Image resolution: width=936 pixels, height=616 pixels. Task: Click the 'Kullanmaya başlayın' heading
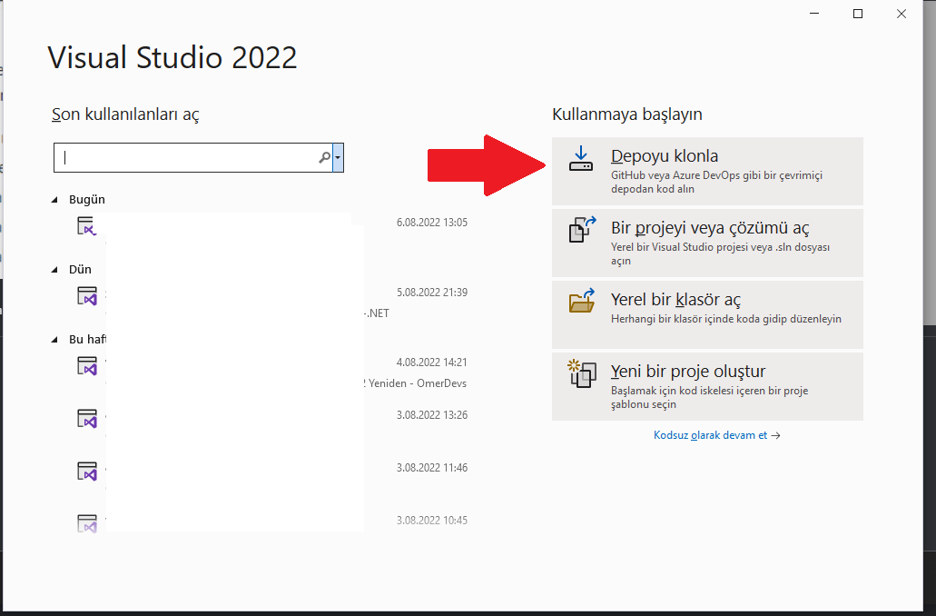coord(626,114)
